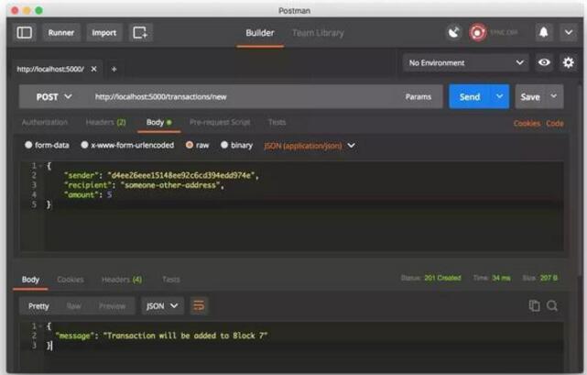Click the sync status icon

478,33
